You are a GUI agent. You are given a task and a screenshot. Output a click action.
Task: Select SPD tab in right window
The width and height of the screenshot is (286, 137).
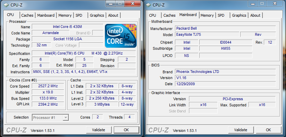(221, 15)
